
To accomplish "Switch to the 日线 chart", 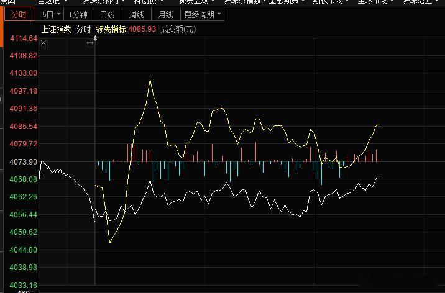I will click(x=108, y=14).
